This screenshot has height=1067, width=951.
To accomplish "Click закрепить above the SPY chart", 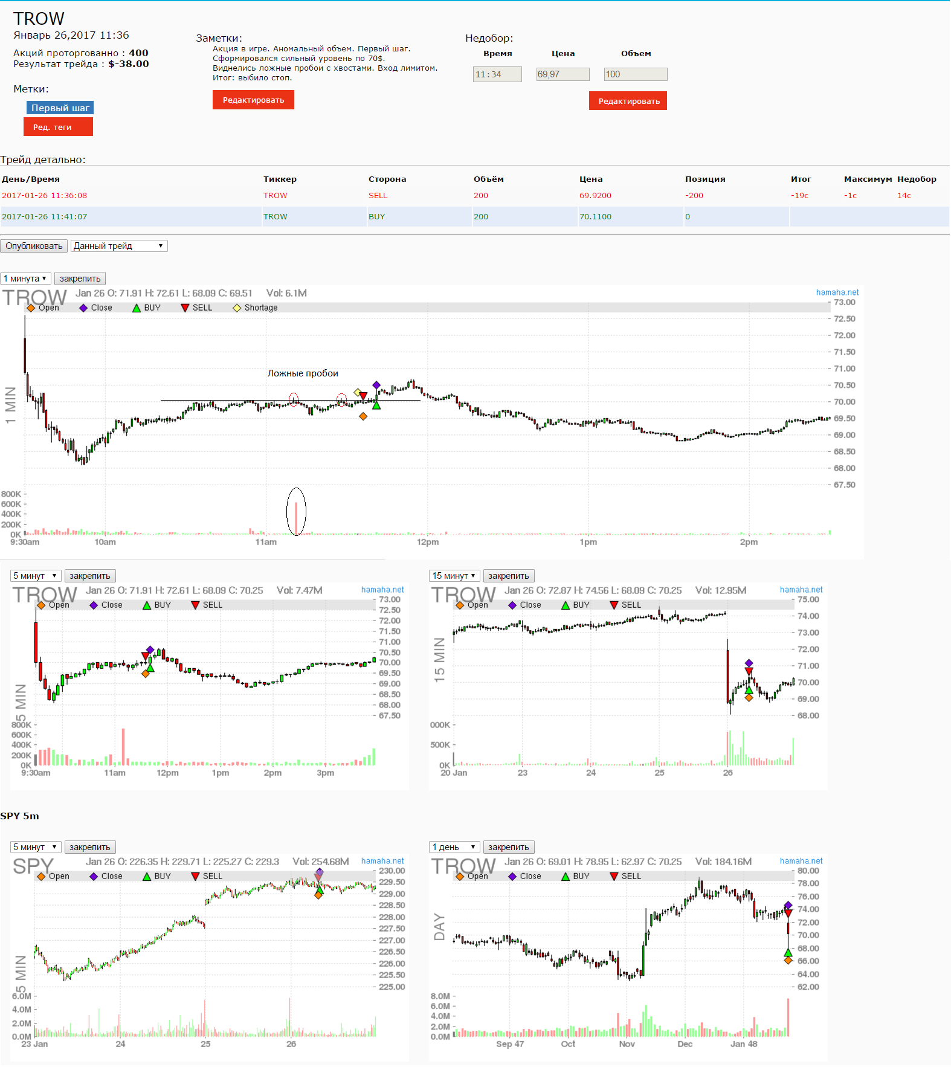I will (x=89, y=847).
